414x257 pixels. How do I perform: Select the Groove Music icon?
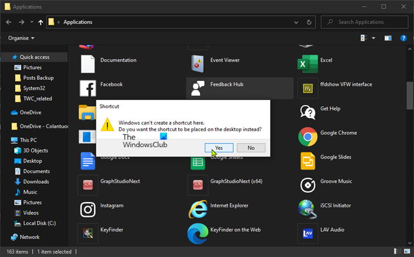[x=307, y=185]
